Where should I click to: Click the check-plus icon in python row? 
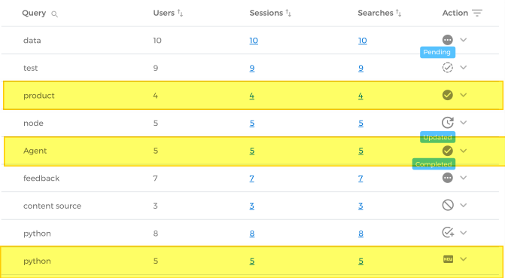pyautogui.click(x=448, y=232)
